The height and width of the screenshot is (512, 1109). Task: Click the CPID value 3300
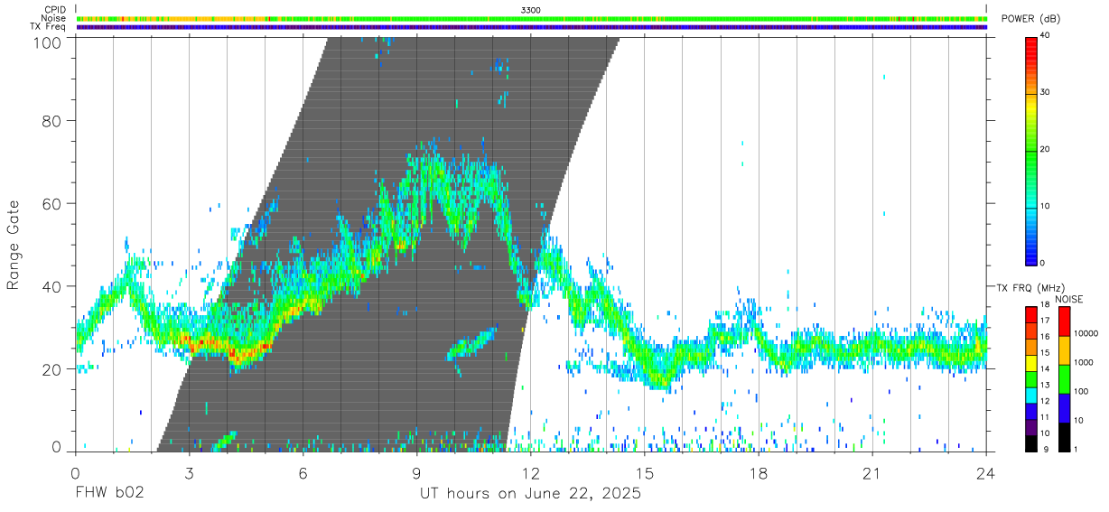[x=531, y=9]
